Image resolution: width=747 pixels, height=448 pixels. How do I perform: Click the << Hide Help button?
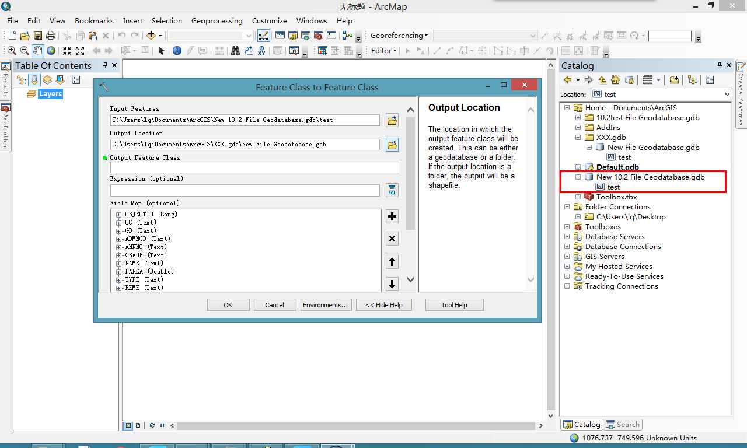pyautogui.click(x=384, y=305)
